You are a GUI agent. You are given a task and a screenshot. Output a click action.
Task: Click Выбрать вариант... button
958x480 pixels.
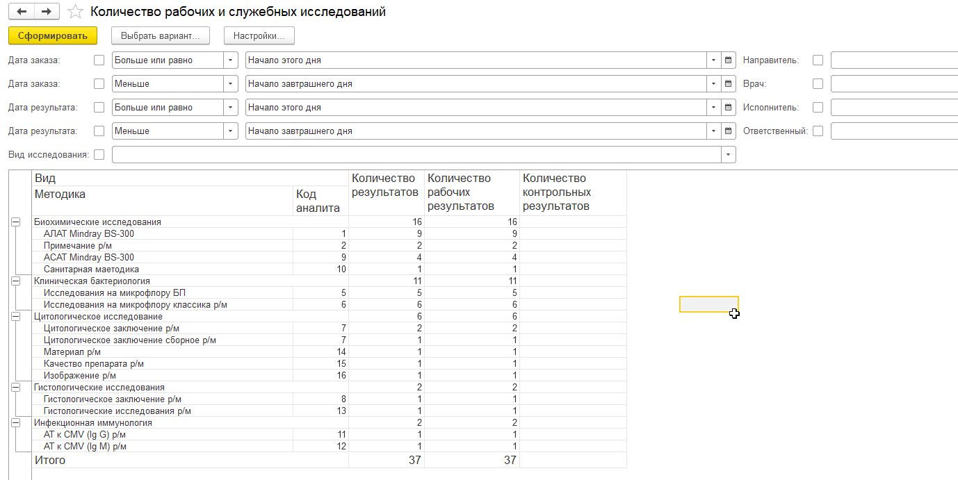[x=161, y=35]
